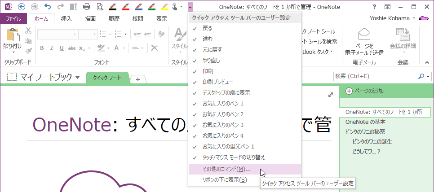
Task: Open the Yoshie Kohama account dropdown
Action: [414, 18]
